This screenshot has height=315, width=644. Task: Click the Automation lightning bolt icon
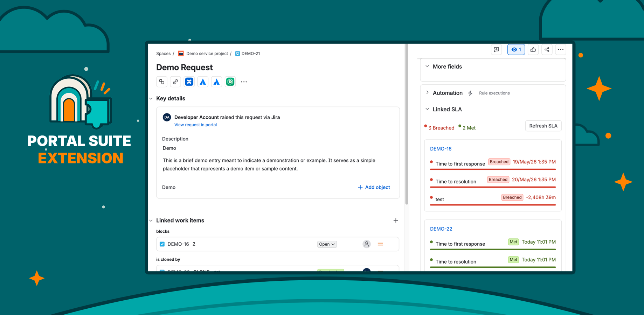click(x=470, y=93)
